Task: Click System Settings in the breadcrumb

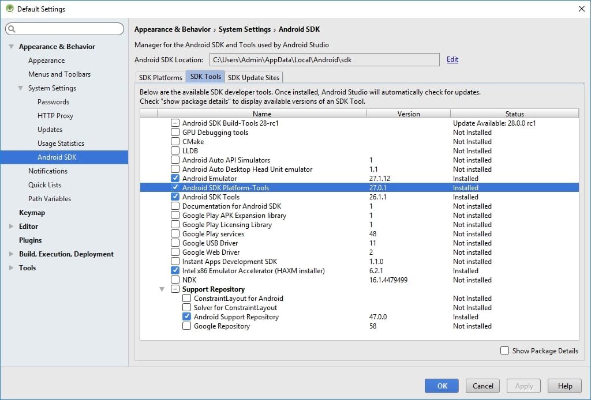Action: pos(245,29)
